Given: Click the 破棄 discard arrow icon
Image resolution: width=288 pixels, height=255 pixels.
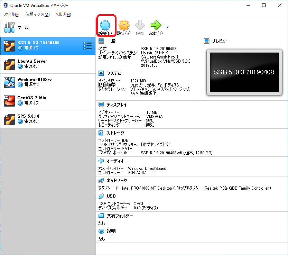Looking at the screenshot, I should pyautogui.click(x=140, y=25).
